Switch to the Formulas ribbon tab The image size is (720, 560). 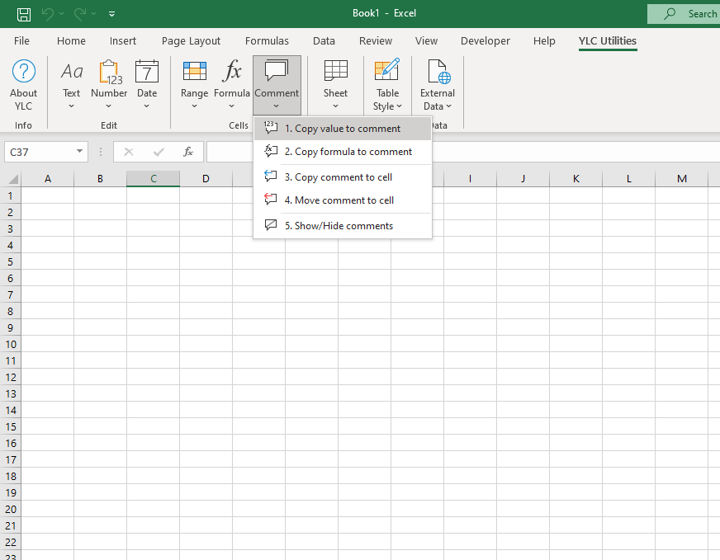tap(267, 40)
